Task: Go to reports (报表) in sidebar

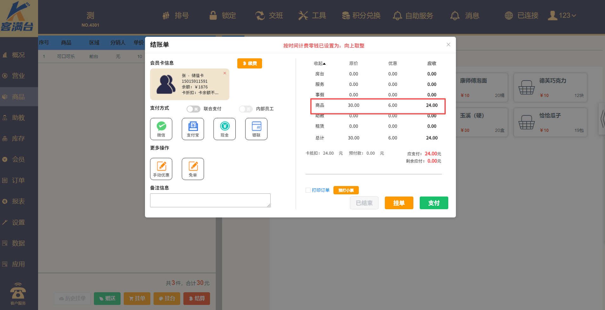Action: tap(18, 201)
